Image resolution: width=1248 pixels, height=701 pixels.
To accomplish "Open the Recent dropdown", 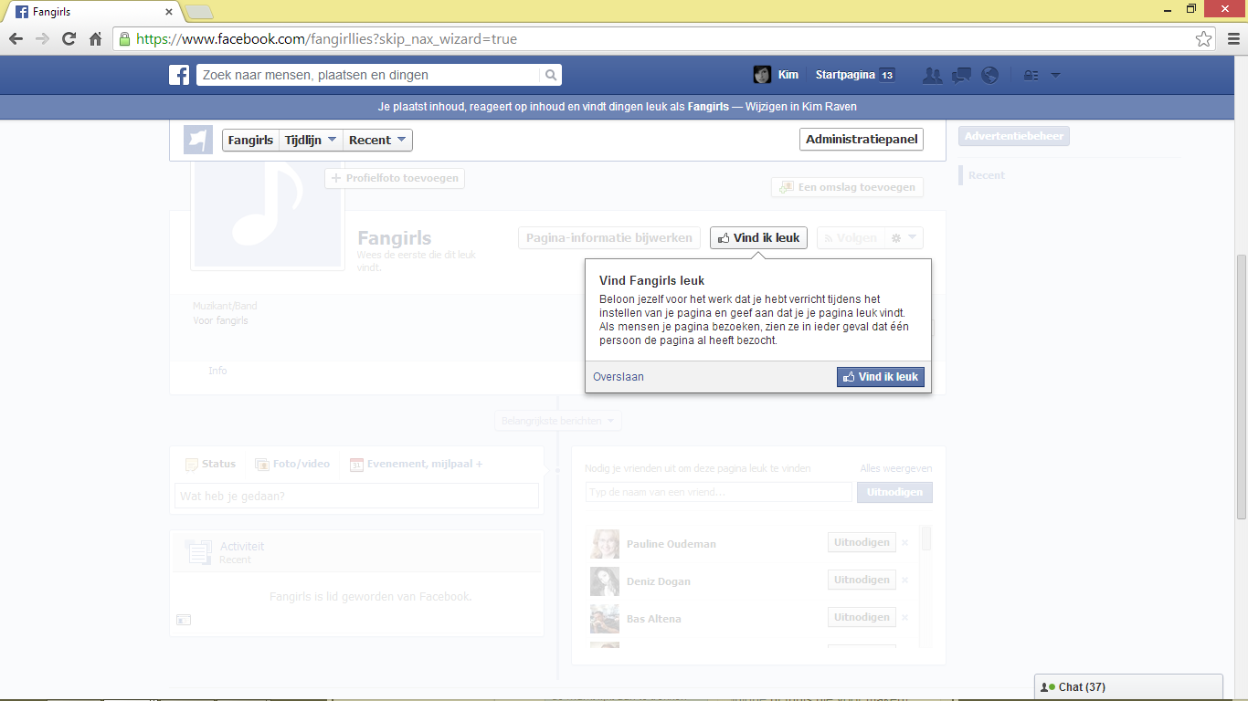I will [x=377, y=140].
